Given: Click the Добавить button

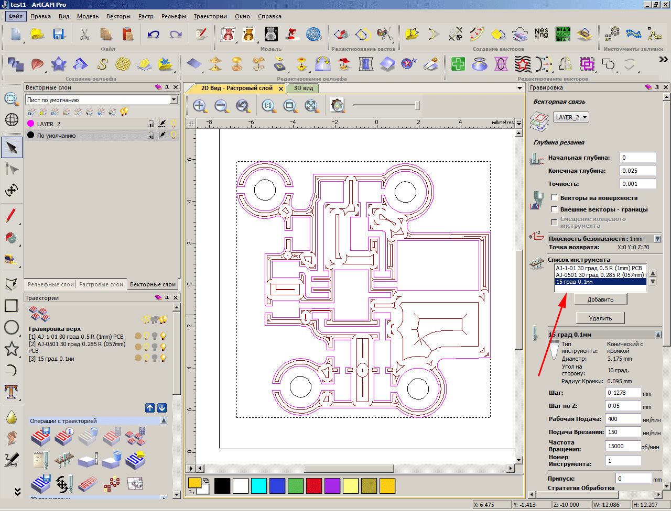Looking at the screenshot, I should point(600,299).
